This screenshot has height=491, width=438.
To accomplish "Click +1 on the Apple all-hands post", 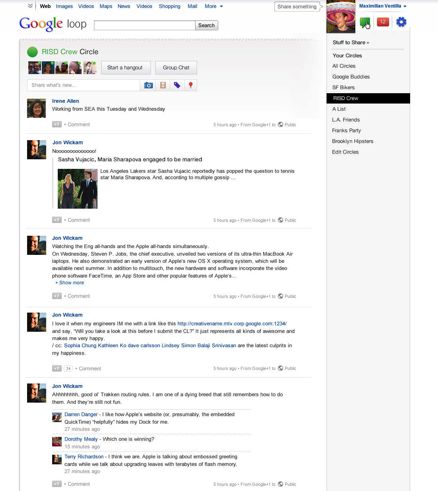I will coord(57,296).
